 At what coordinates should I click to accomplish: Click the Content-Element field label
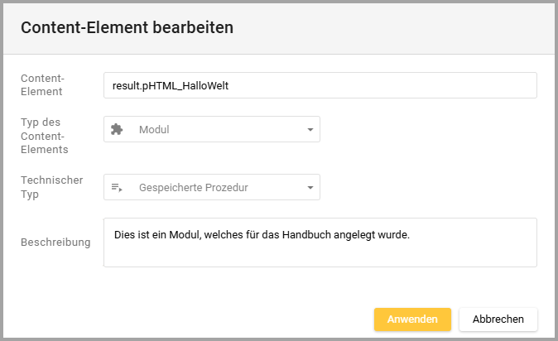pyautogui.click(x=43, y=85)
